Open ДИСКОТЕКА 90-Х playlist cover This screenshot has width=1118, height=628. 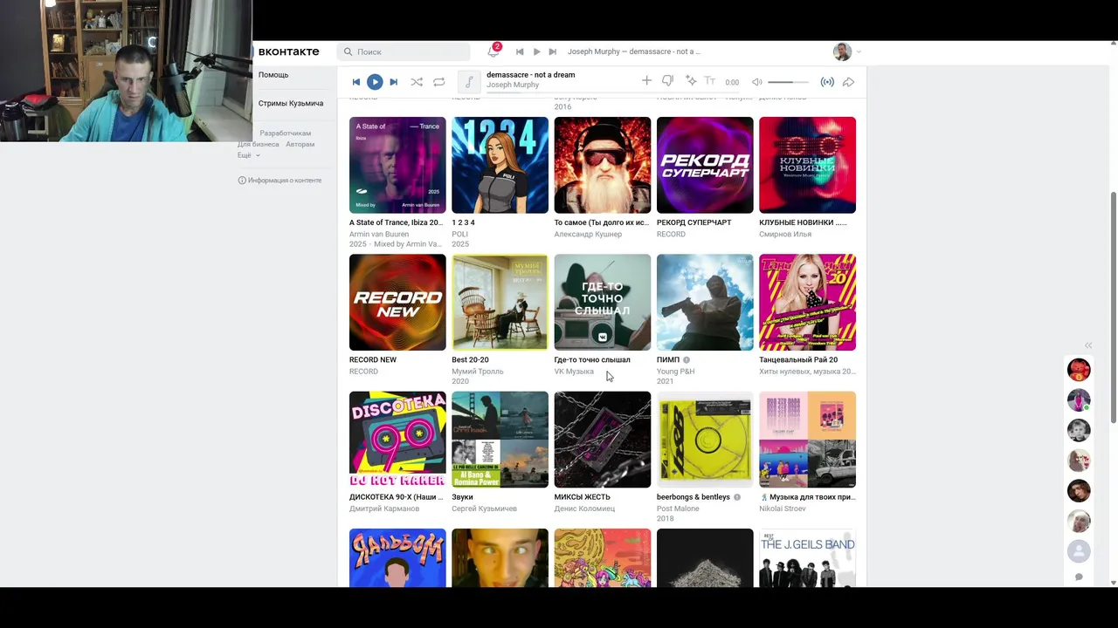pos(397,440)
